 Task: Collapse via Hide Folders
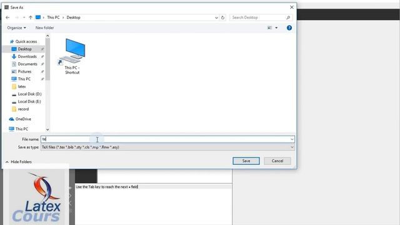[19, 162]
